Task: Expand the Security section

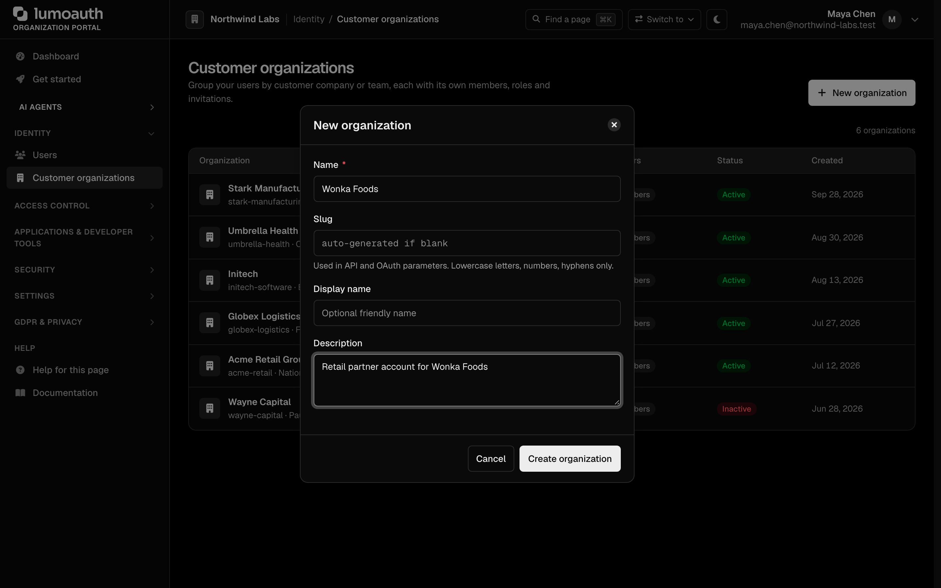Action: tap(84, 270)
